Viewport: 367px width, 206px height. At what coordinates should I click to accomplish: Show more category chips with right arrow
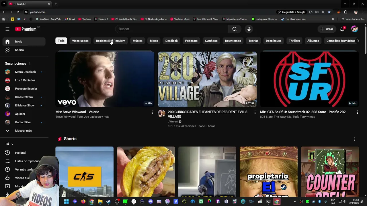click(358, 41)
